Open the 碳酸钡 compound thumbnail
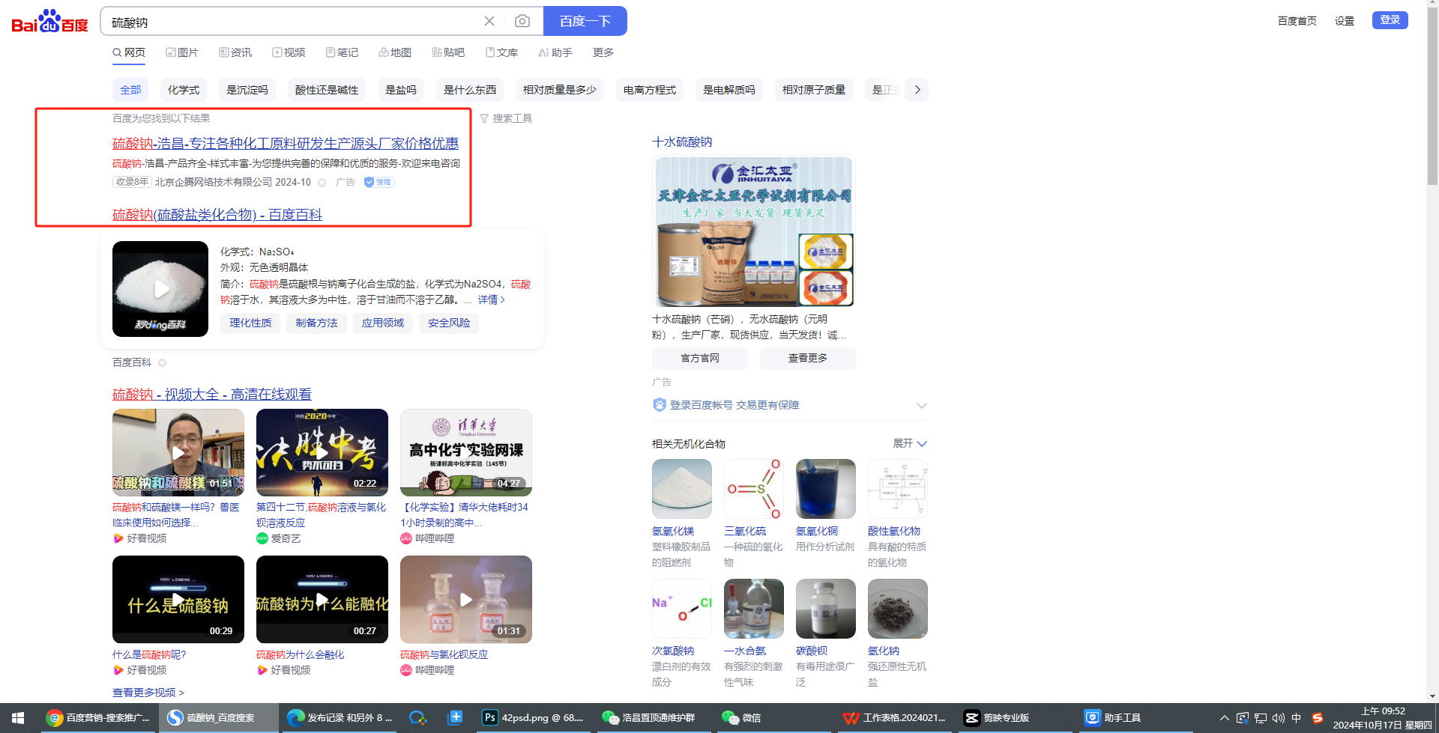This screenshot has width=1439, height=733. (x=826, y=609)
